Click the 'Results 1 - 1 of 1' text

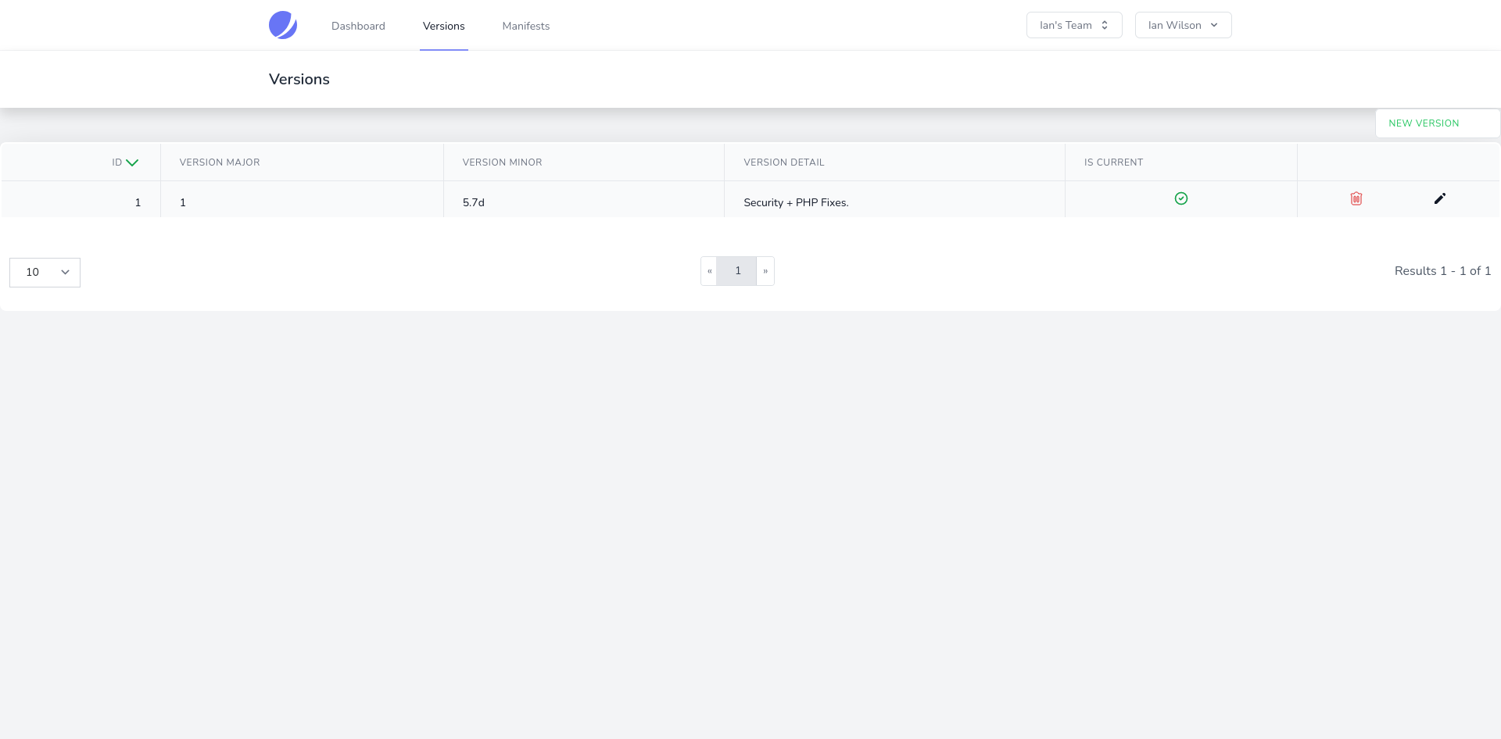coord(1442,271)
